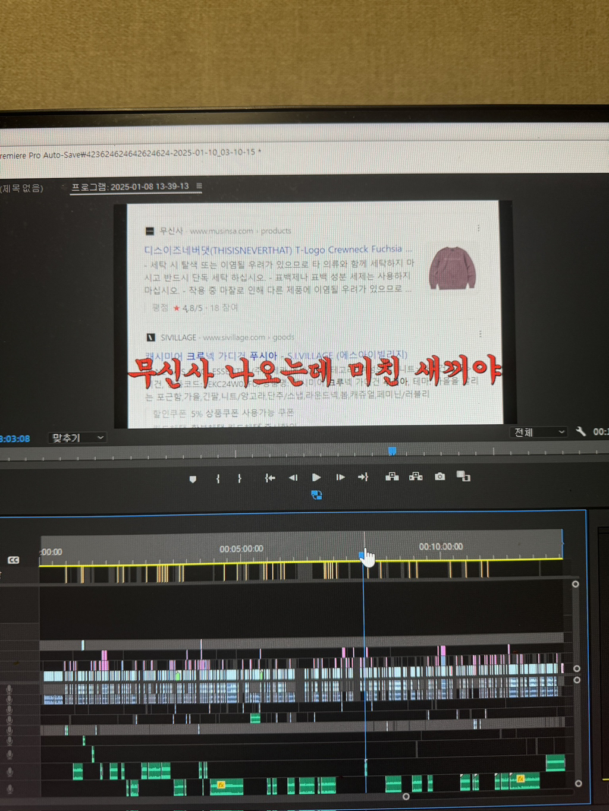This screenshot has height=811, width=609.
Task: Select the 프로그램: 2025-01-08 13-39-13 tab
Action: [130, 187]
